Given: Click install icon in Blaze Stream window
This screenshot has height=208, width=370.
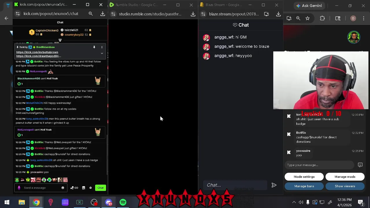Looking at the screenshot, I should point(278,14).
